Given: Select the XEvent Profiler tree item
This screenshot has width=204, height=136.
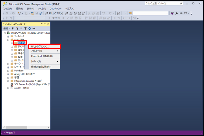Looking at the screenshot, I should pos(22,88).
